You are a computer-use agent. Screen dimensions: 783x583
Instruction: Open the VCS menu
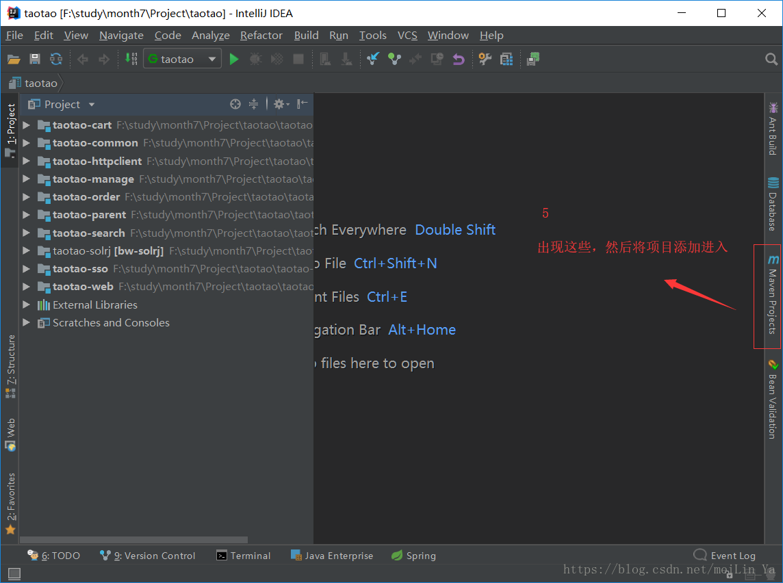click(x=407, y=36)
